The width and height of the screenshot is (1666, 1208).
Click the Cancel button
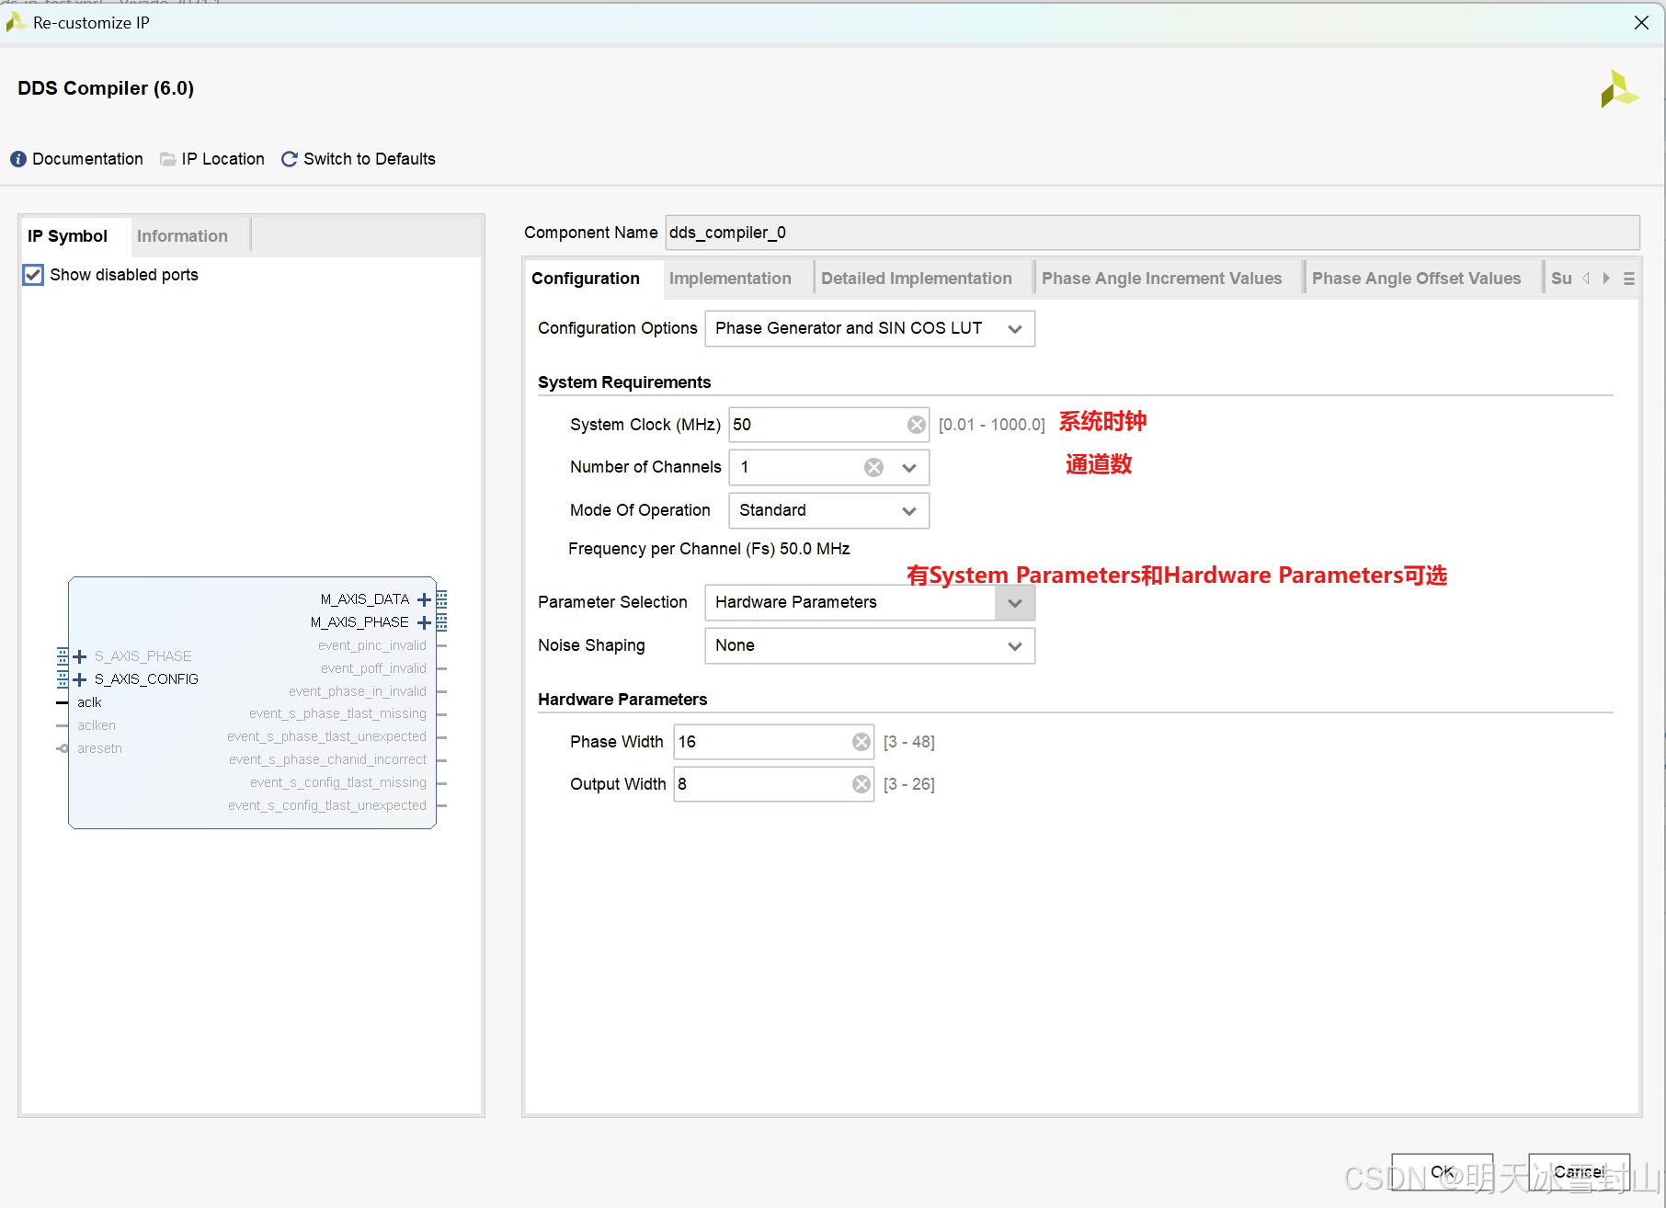(x=1579, y=1172)
